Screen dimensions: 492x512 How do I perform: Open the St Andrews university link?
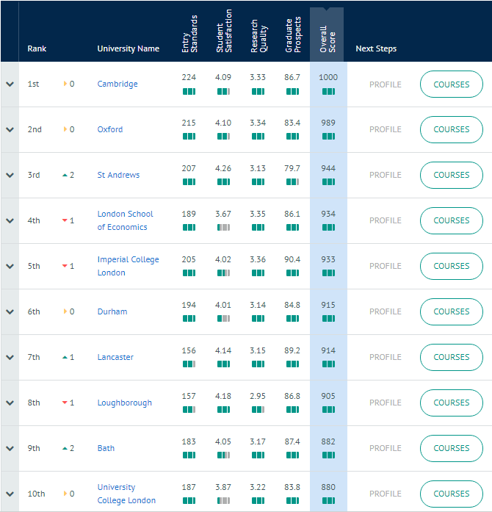click(118, 175)
